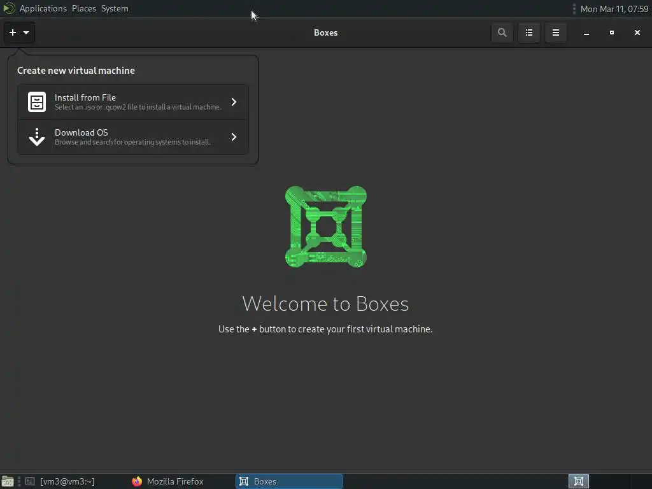Minimize the Boxes window
This screenshot has width=652, height=489.
(586, 32)
